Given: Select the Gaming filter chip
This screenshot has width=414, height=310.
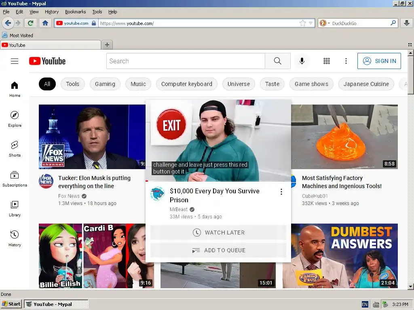Looking at the screenshot, I should [105, 84].
